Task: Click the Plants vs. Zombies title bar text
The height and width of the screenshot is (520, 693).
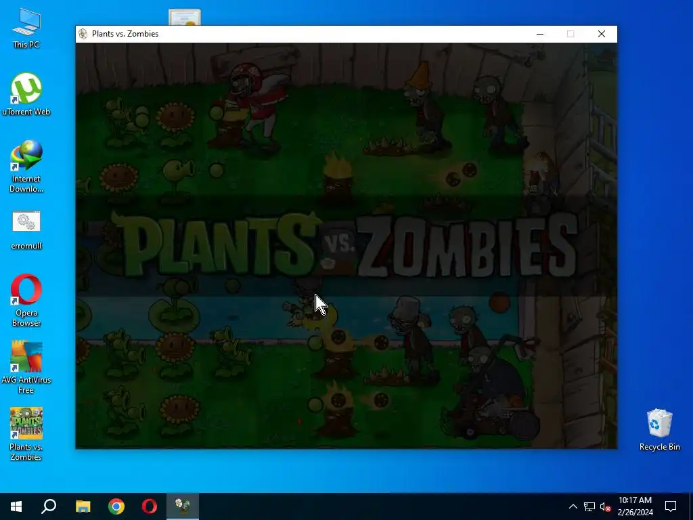Action: point(125,34)
